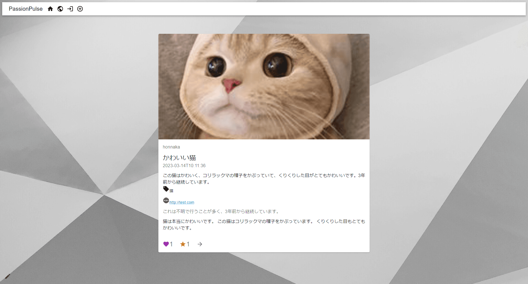Viewport: 528px width, 284px height.
Task: Go to home via house icon
Action: (50, 9)
